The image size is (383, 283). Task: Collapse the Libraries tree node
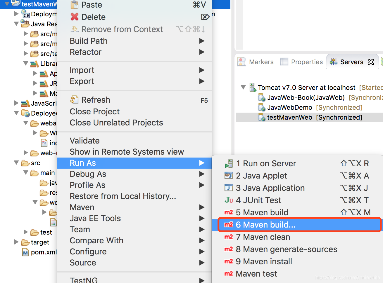(x=26, y=63)
